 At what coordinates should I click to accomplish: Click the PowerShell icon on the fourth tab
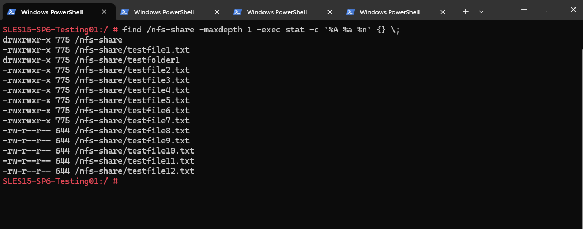click(350, 12)
